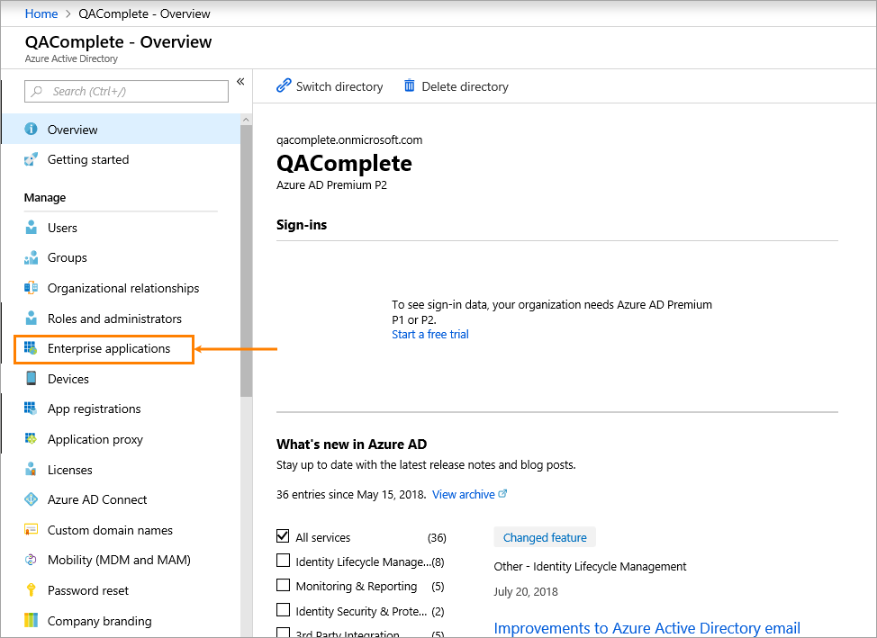Click the Start a free trial link
Image resolution: width=877 pixels, height=638 pixels.
pos(430,335)
